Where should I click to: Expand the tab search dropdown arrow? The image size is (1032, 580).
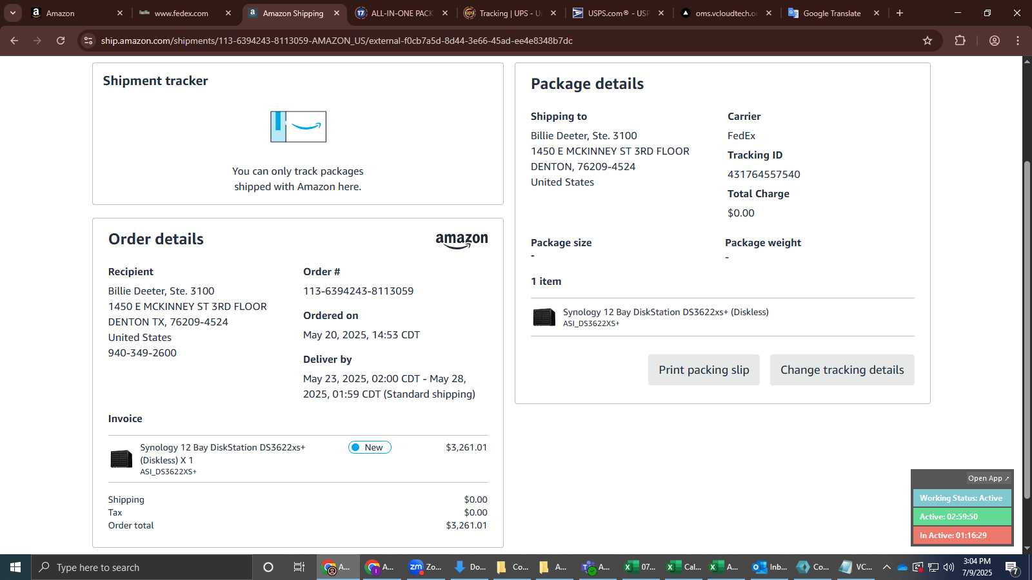point(12,13)
